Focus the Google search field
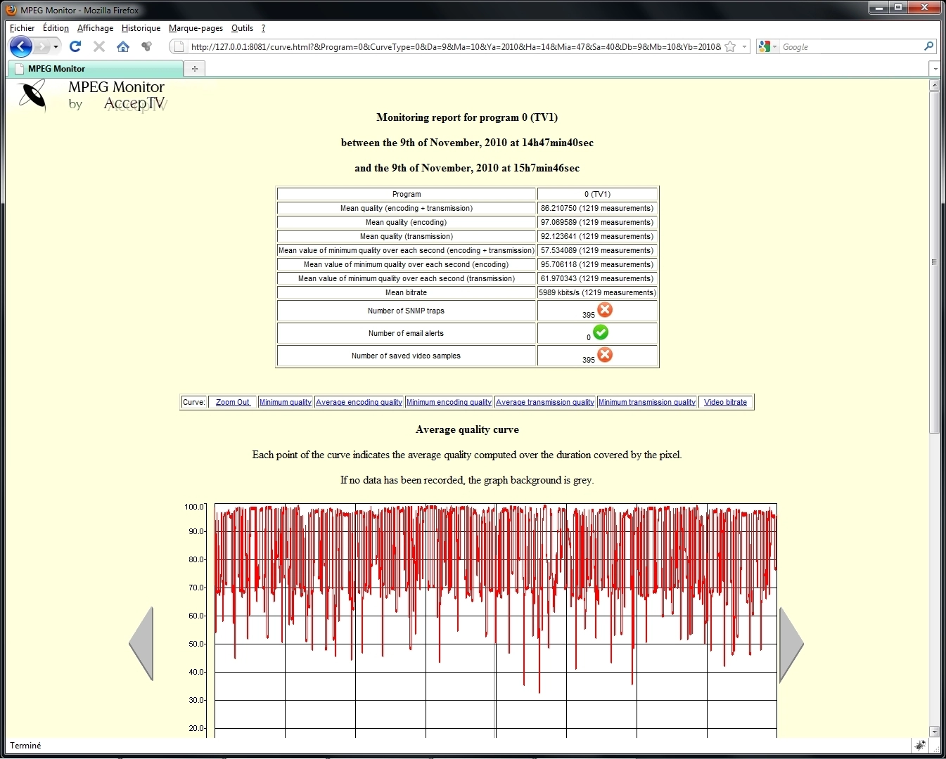The image size is (946, 759). (851, 47)
